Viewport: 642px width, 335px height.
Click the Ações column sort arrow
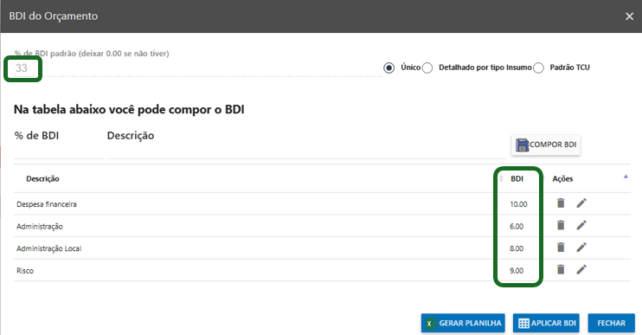coord(626,177)
